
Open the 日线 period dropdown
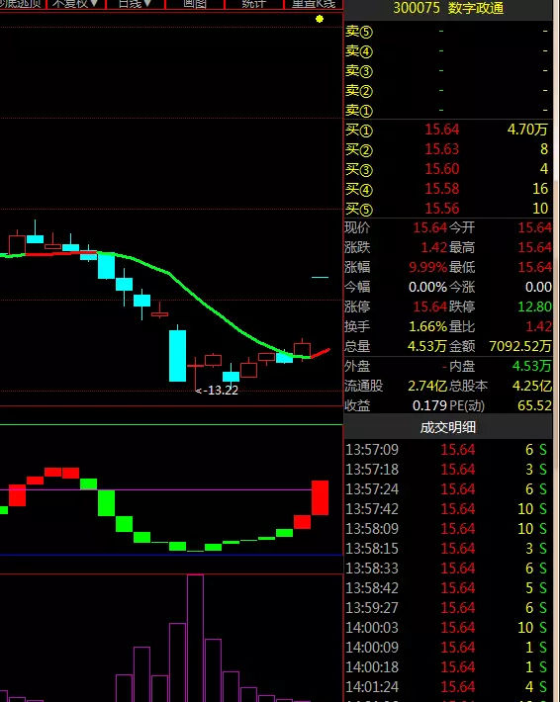[x=136, y=4]
